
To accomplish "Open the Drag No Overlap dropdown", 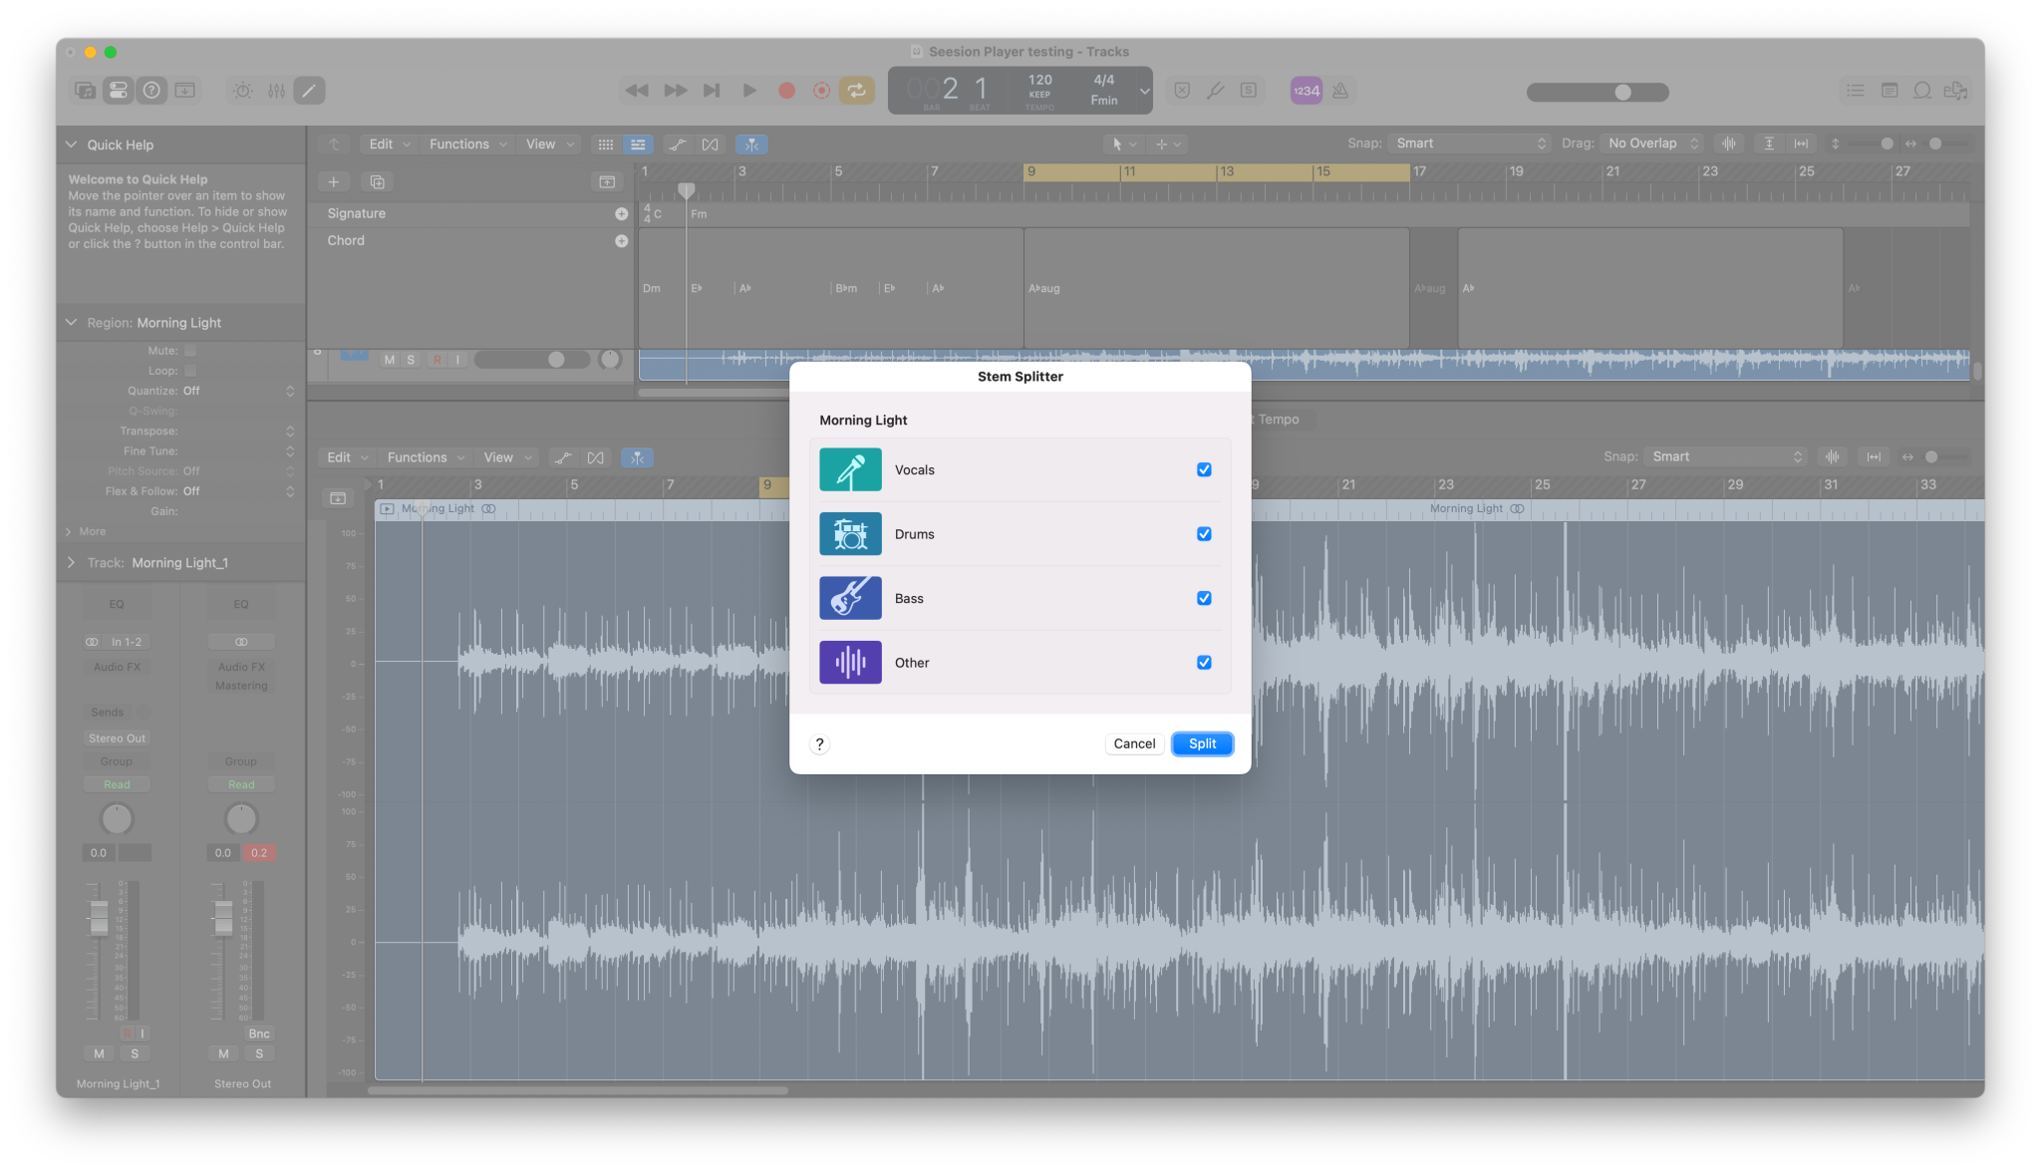I will (1651, 143).
